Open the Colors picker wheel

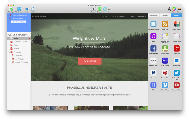[x=174, y=9]
